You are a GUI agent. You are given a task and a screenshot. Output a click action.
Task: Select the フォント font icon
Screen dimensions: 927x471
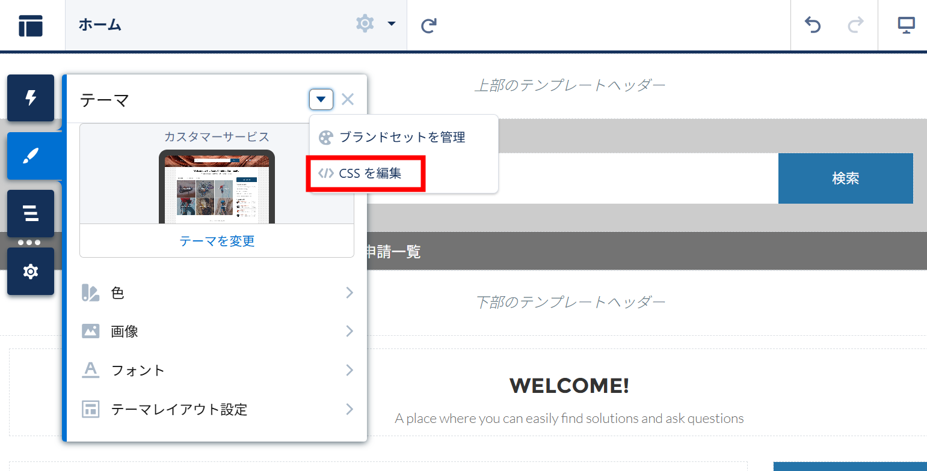coord(91,370)
